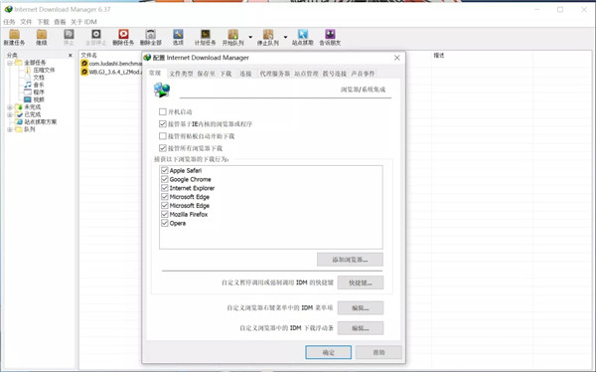The width and height of the screenshot is (596, 372).
Task: Open 选项 (options) from the toolbar
Action: [x=178, y=38]
